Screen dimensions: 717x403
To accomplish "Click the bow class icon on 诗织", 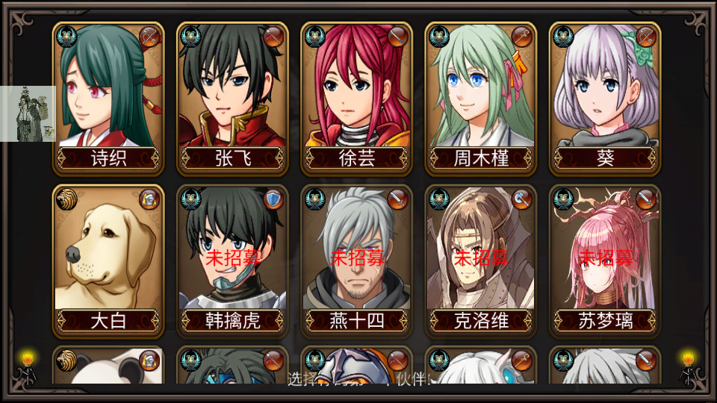I will pyautogui.click(x=149, y=37).
